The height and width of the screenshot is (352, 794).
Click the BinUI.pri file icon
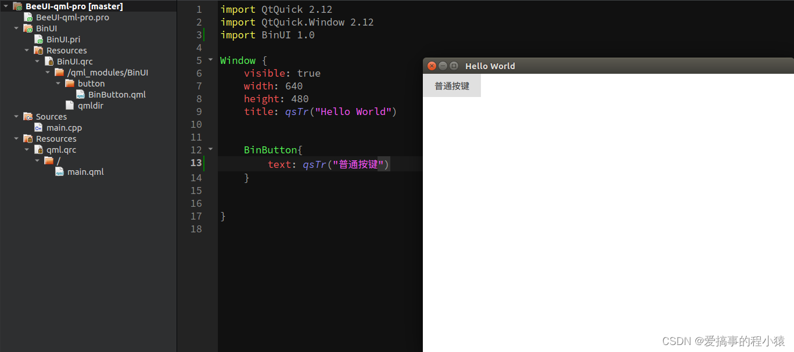pos(38,39)
